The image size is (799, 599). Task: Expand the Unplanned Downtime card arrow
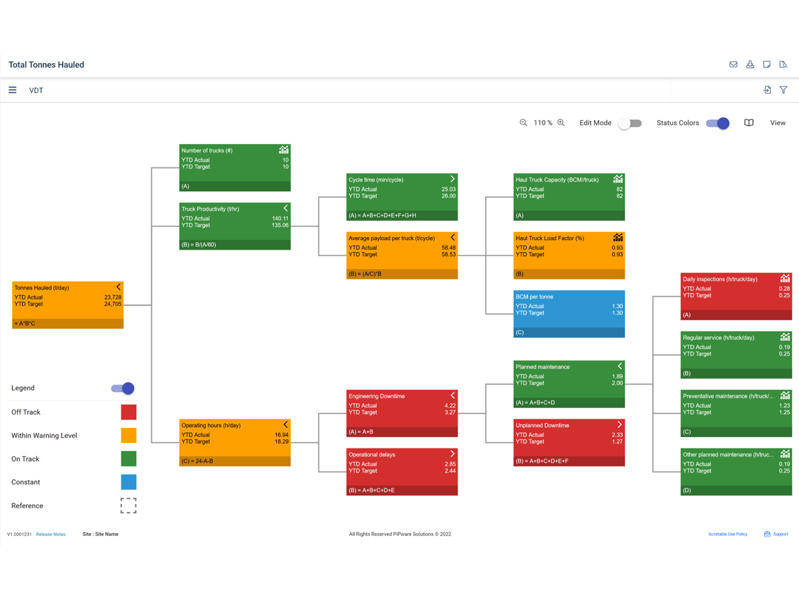tap(618, 424)
